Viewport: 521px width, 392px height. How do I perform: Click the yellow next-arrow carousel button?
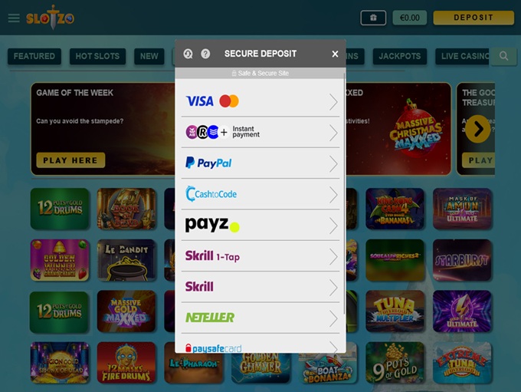pyautogui.click(x=478, y=129)
